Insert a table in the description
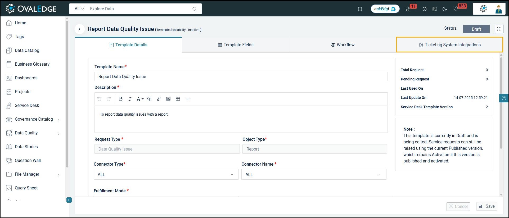 coord(178,99)
